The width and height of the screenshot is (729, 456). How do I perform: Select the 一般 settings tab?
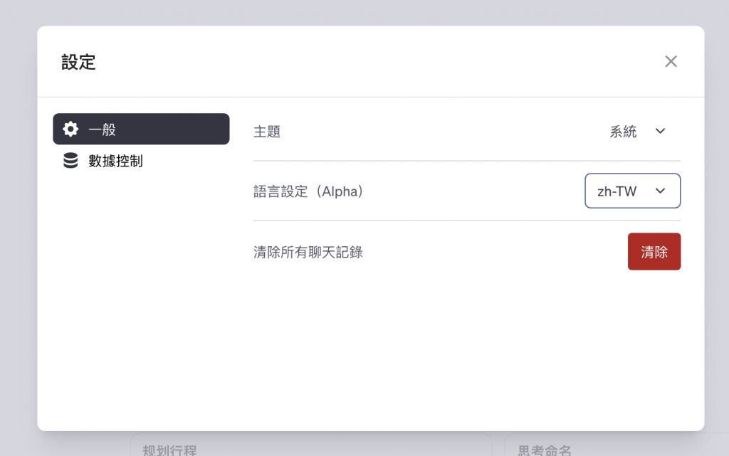coord(141,129)
